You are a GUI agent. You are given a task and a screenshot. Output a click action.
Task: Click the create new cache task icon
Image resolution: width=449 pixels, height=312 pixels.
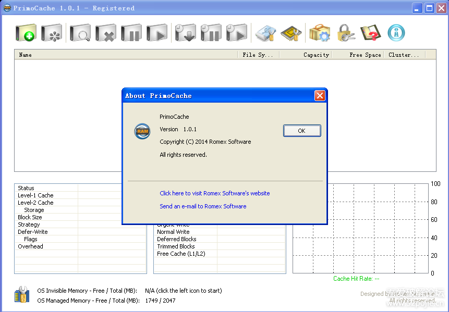(x=26, y=33)
